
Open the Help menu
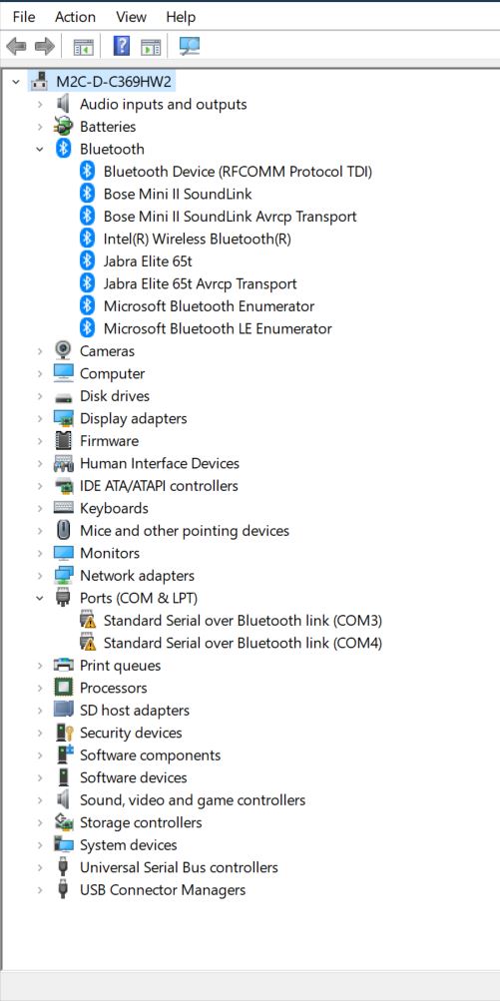(181, 17)
